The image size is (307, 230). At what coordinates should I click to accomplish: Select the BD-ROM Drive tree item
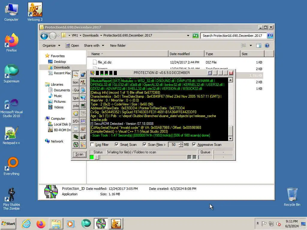[x=62, y=130]
